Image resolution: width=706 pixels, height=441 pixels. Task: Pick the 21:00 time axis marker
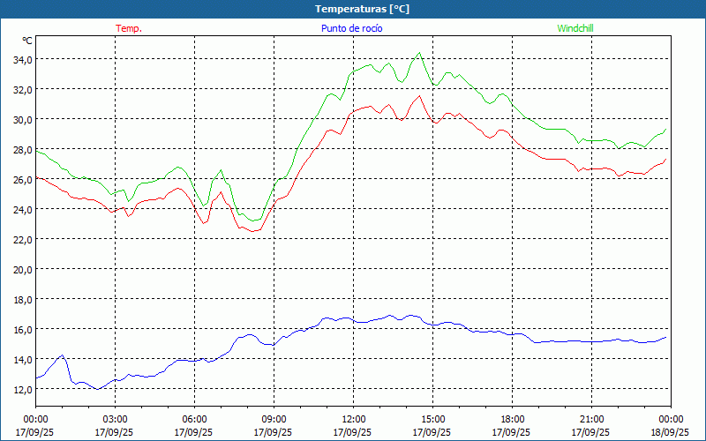591,419
